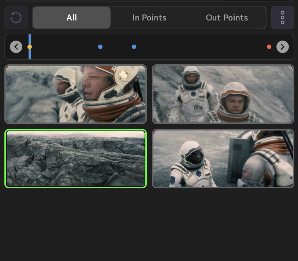Viewport: 298px width, 261px height.
Task: Click empty timeline track between blue markers
Action: click(117, 47)
